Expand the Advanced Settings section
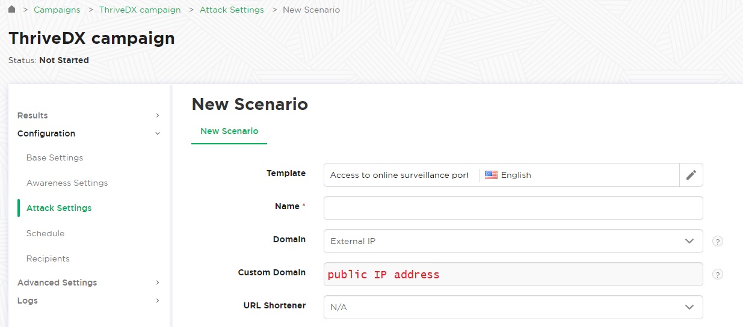 [89, 283]
